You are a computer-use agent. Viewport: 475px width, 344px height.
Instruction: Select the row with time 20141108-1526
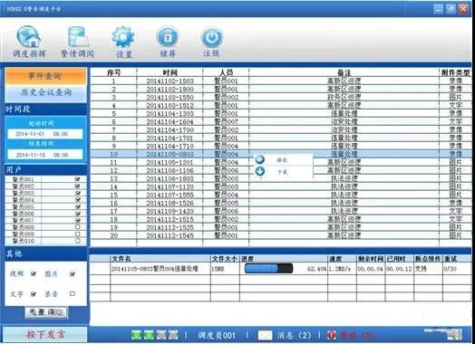pos(281,203)
